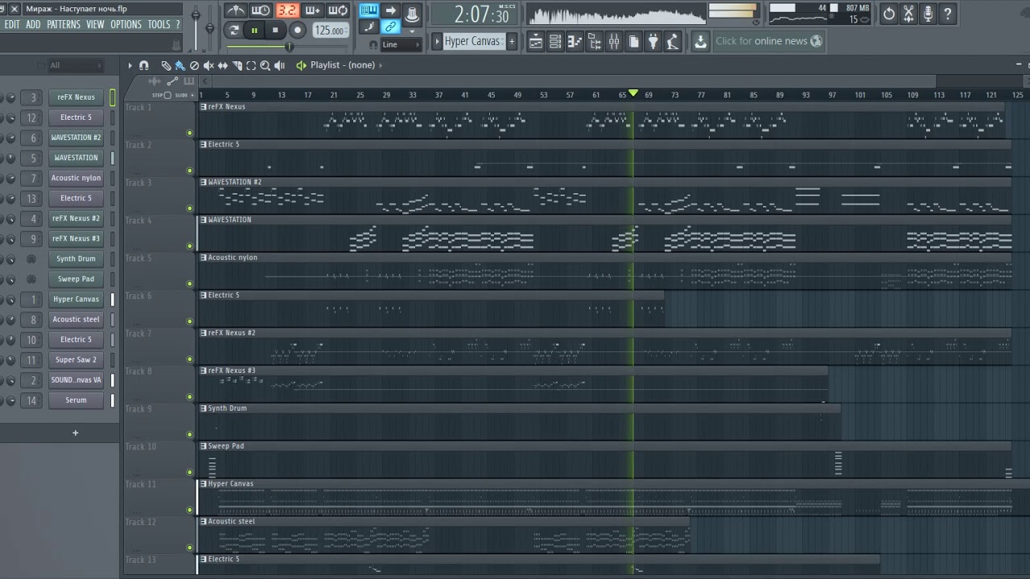Open the pattern options arrow beside Hyper Canvas

pyautogui.click(x=437, y=41)
